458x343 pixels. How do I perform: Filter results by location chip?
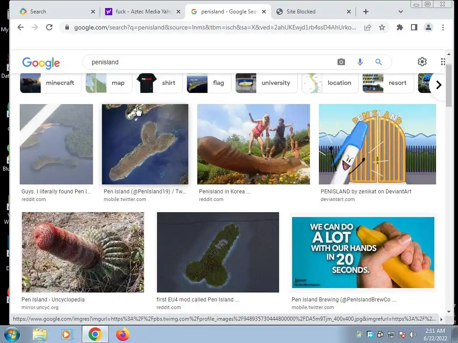330,83
